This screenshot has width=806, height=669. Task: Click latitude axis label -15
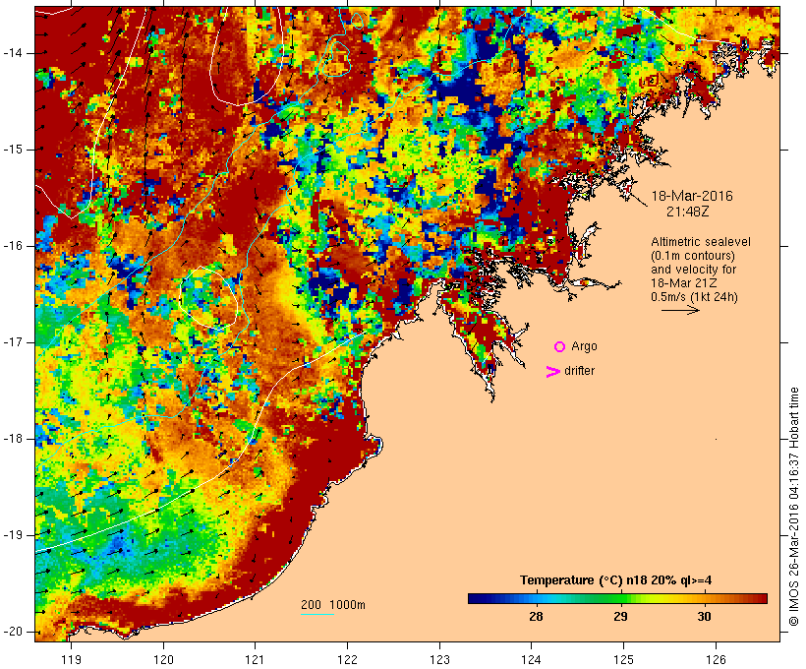click(x=13, y=150)
